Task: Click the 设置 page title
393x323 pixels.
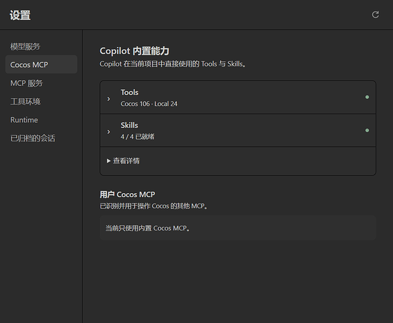Action: pos(20,15)
